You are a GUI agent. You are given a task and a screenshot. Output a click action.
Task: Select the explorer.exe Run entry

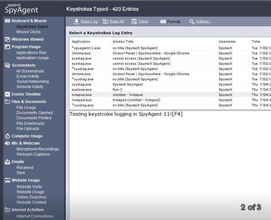[170, 90]
